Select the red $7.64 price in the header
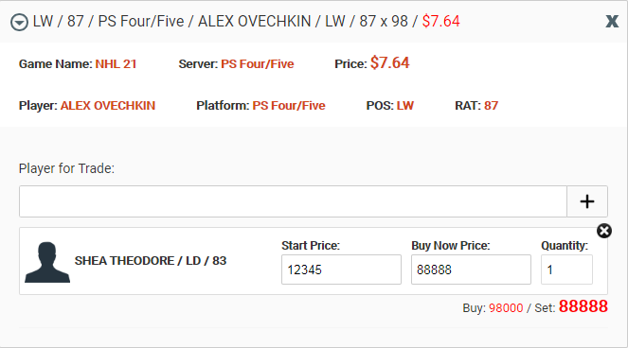 (x=441, y=21)
